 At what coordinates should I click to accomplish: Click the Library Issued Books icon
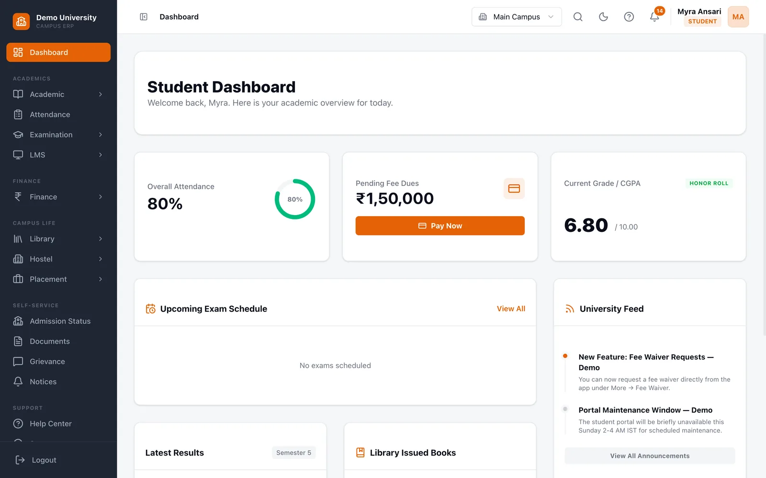pos(360,453)
